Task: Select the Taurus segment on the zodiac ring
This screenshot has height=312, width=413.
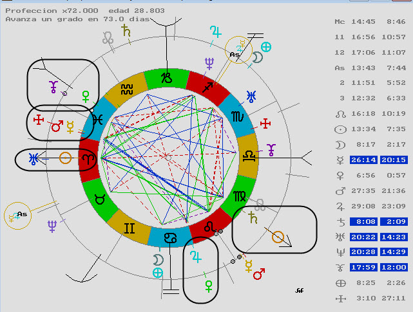Action: [99, 198]
